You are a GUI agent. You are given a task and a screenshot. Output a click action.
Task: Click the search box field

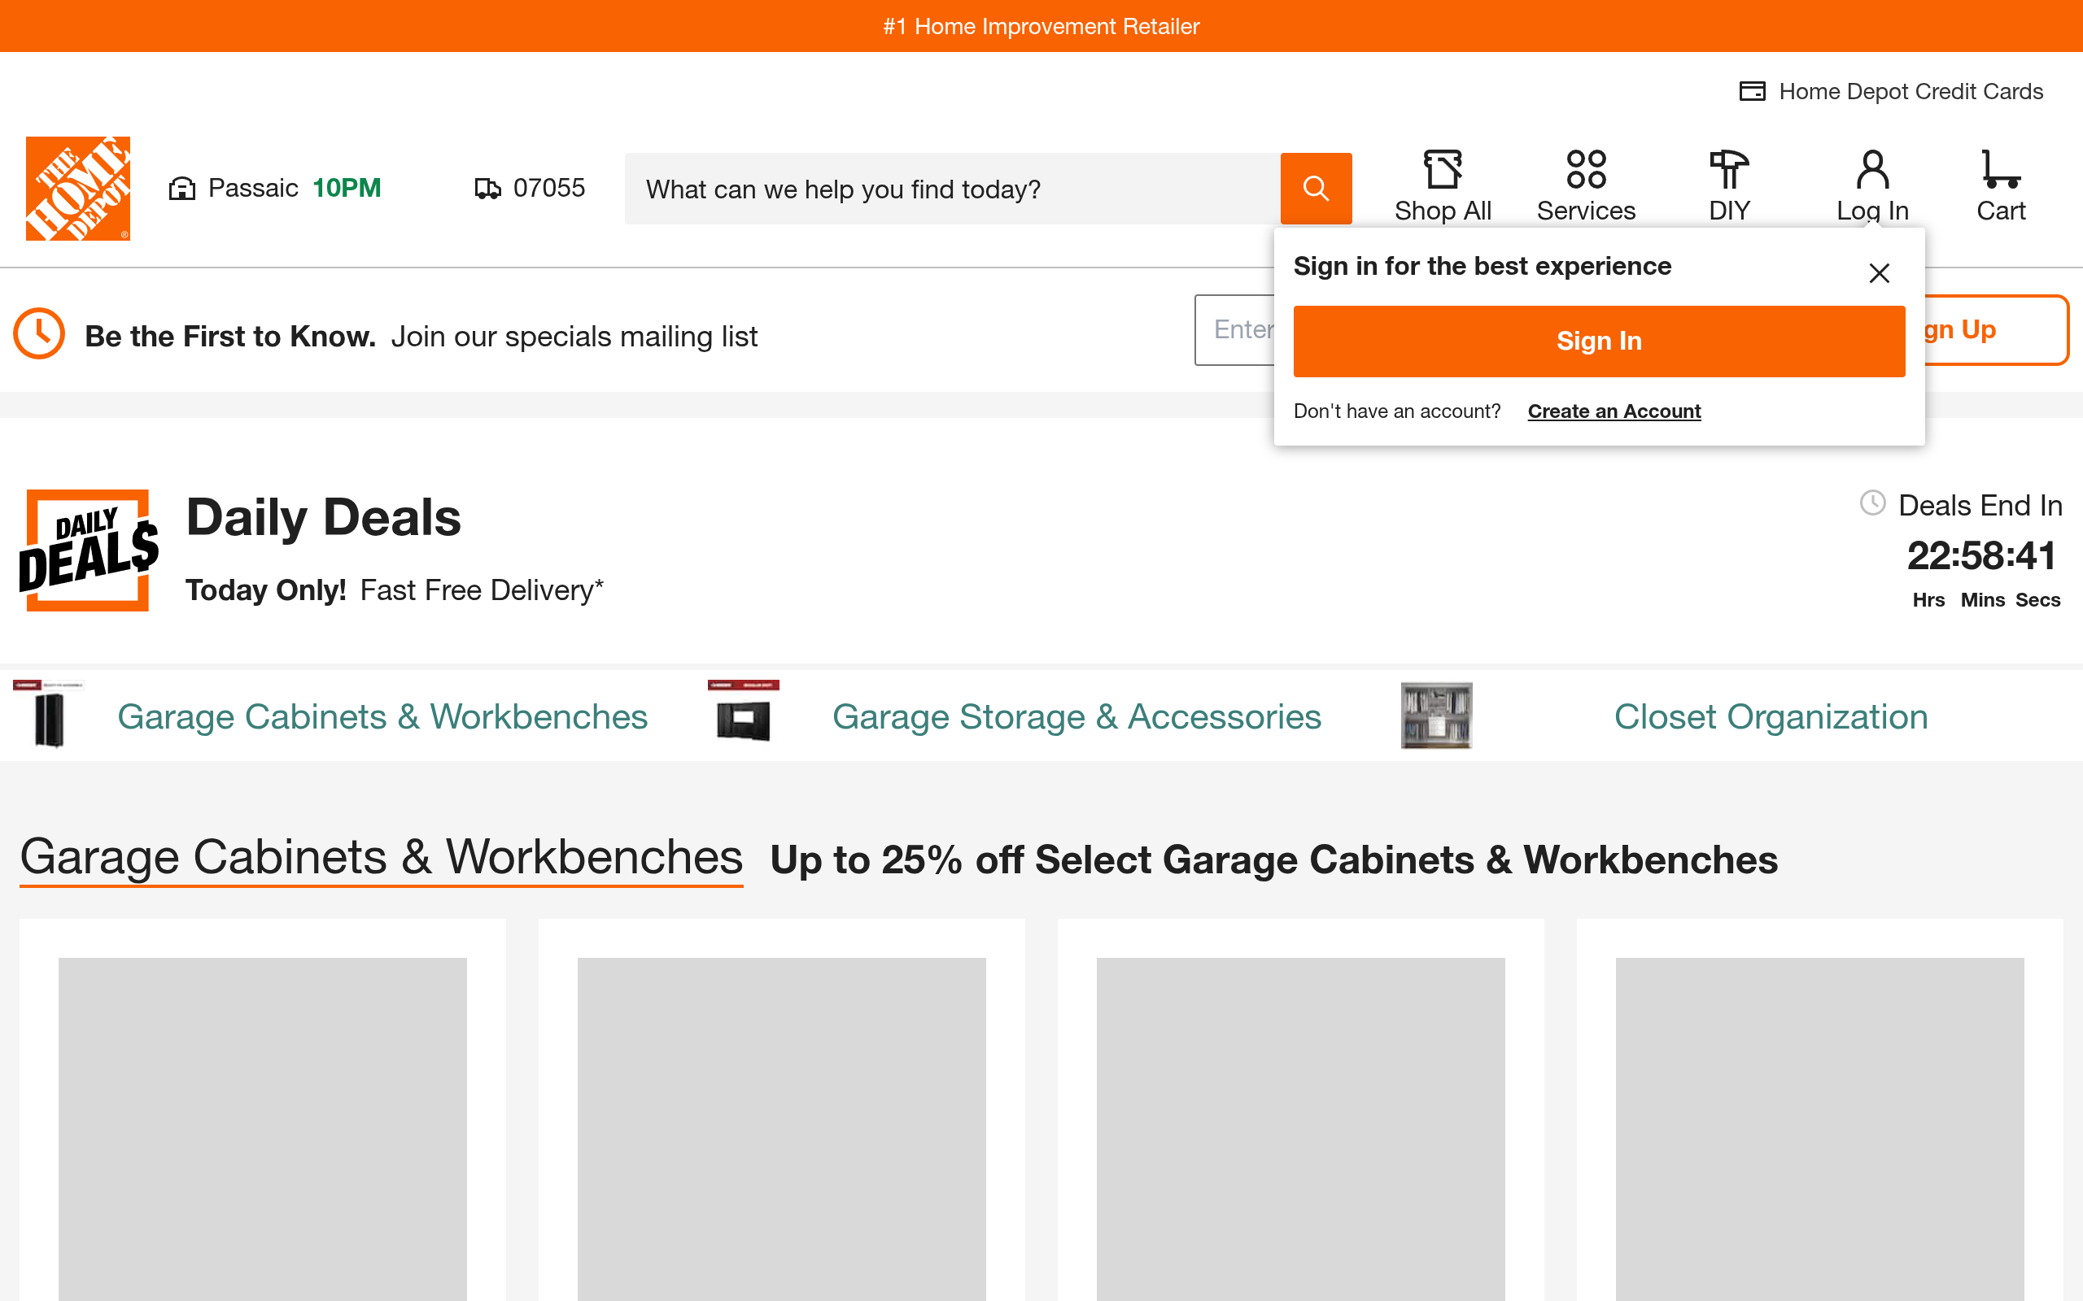[952, 189]
